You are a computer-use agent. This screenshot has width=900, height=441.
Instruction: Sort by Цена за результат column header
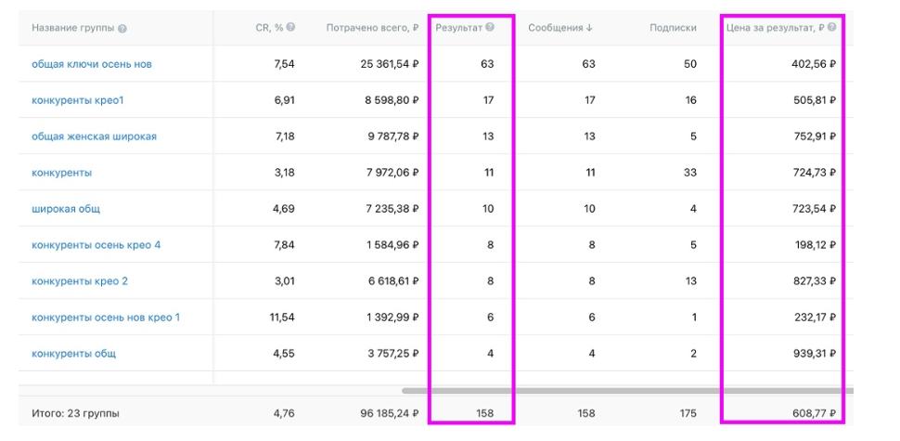(775, 28)
